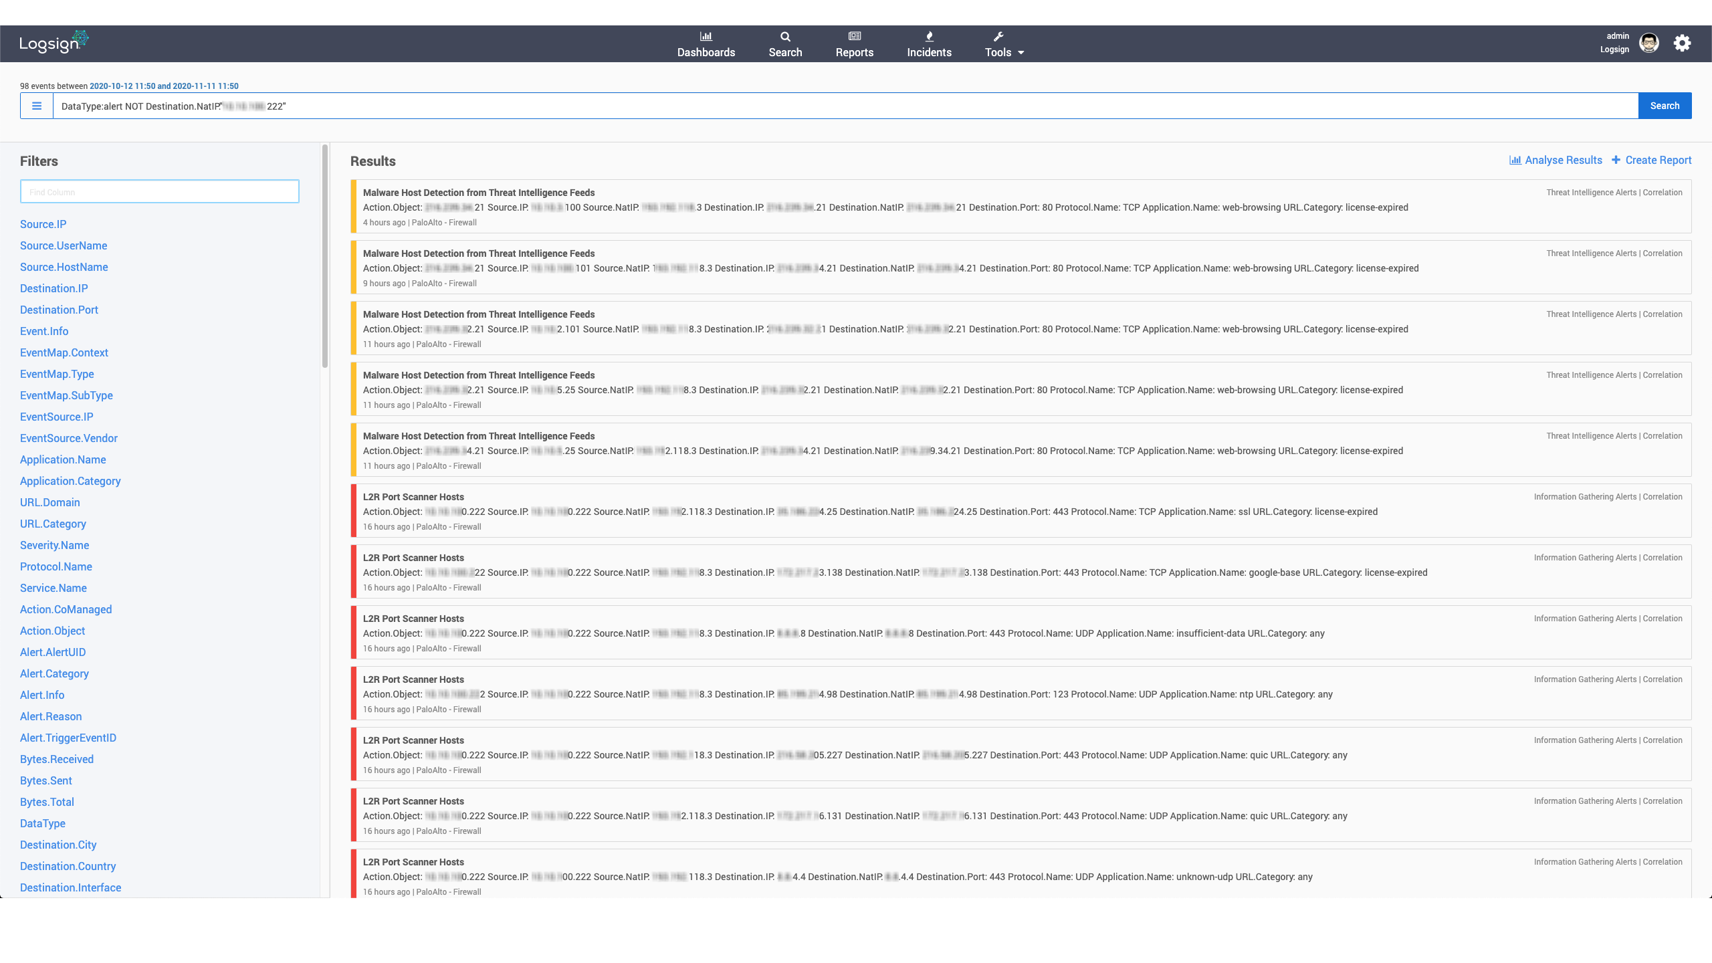Click the Logsign logo

click(x=53, y=43)
